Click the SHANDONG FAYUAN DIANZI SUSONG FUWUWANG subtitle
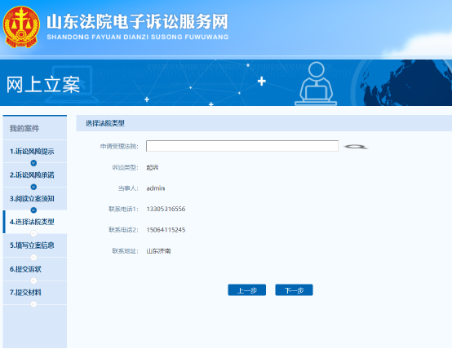The height and width of the screenshot is (349, 452). [138, 38]
